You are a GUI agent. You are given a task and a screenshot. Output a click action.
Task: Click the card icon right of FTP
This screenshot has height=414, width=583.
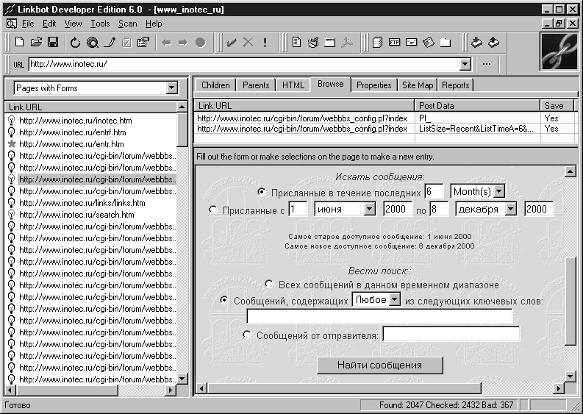click(411, 42)
